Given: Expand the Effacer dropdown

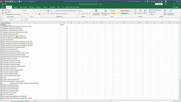Looking at the screenshot, I should click(x=155, y=14).
